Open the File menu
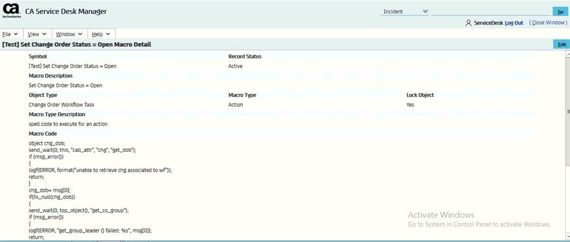This screenshot has width=570, height=242. (x=10, y=34)
